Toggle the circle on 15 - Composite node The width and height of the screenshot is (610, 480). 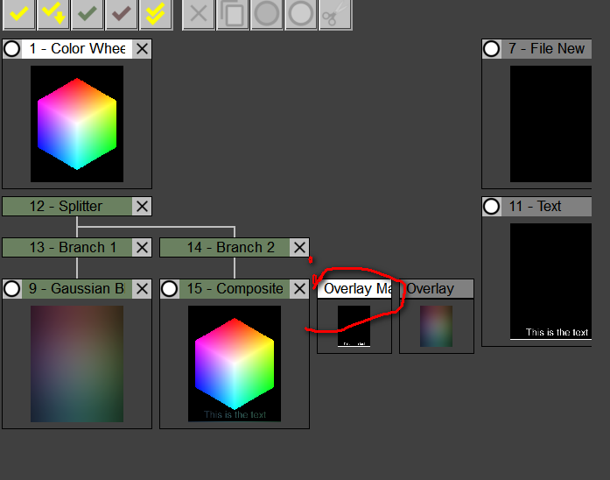tap(170, 289)
